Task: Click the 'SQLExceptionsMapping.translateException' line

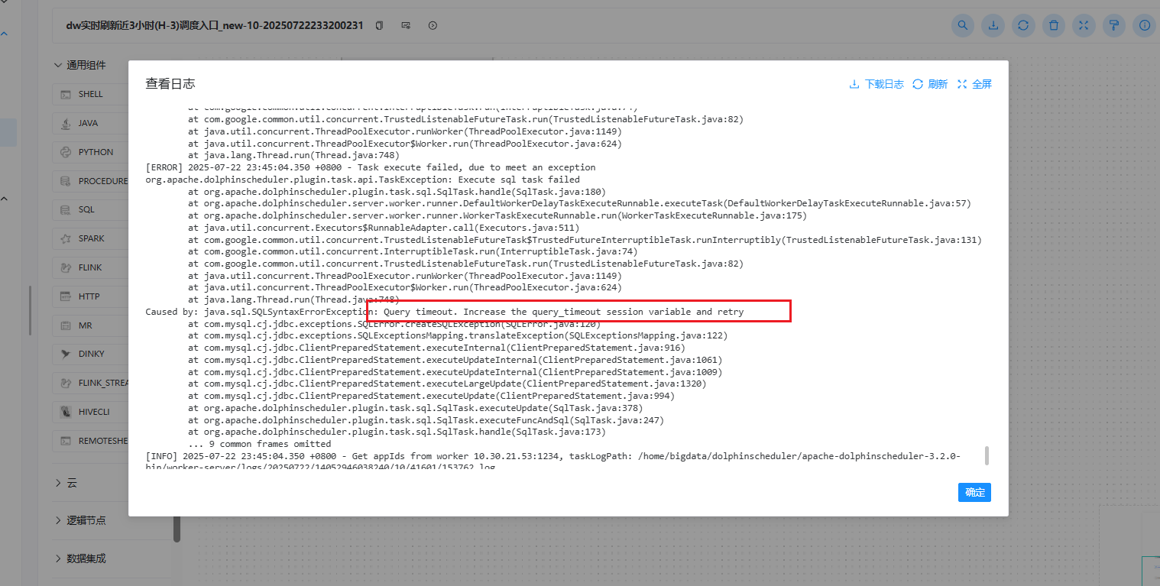Action: tap(458, 335)
